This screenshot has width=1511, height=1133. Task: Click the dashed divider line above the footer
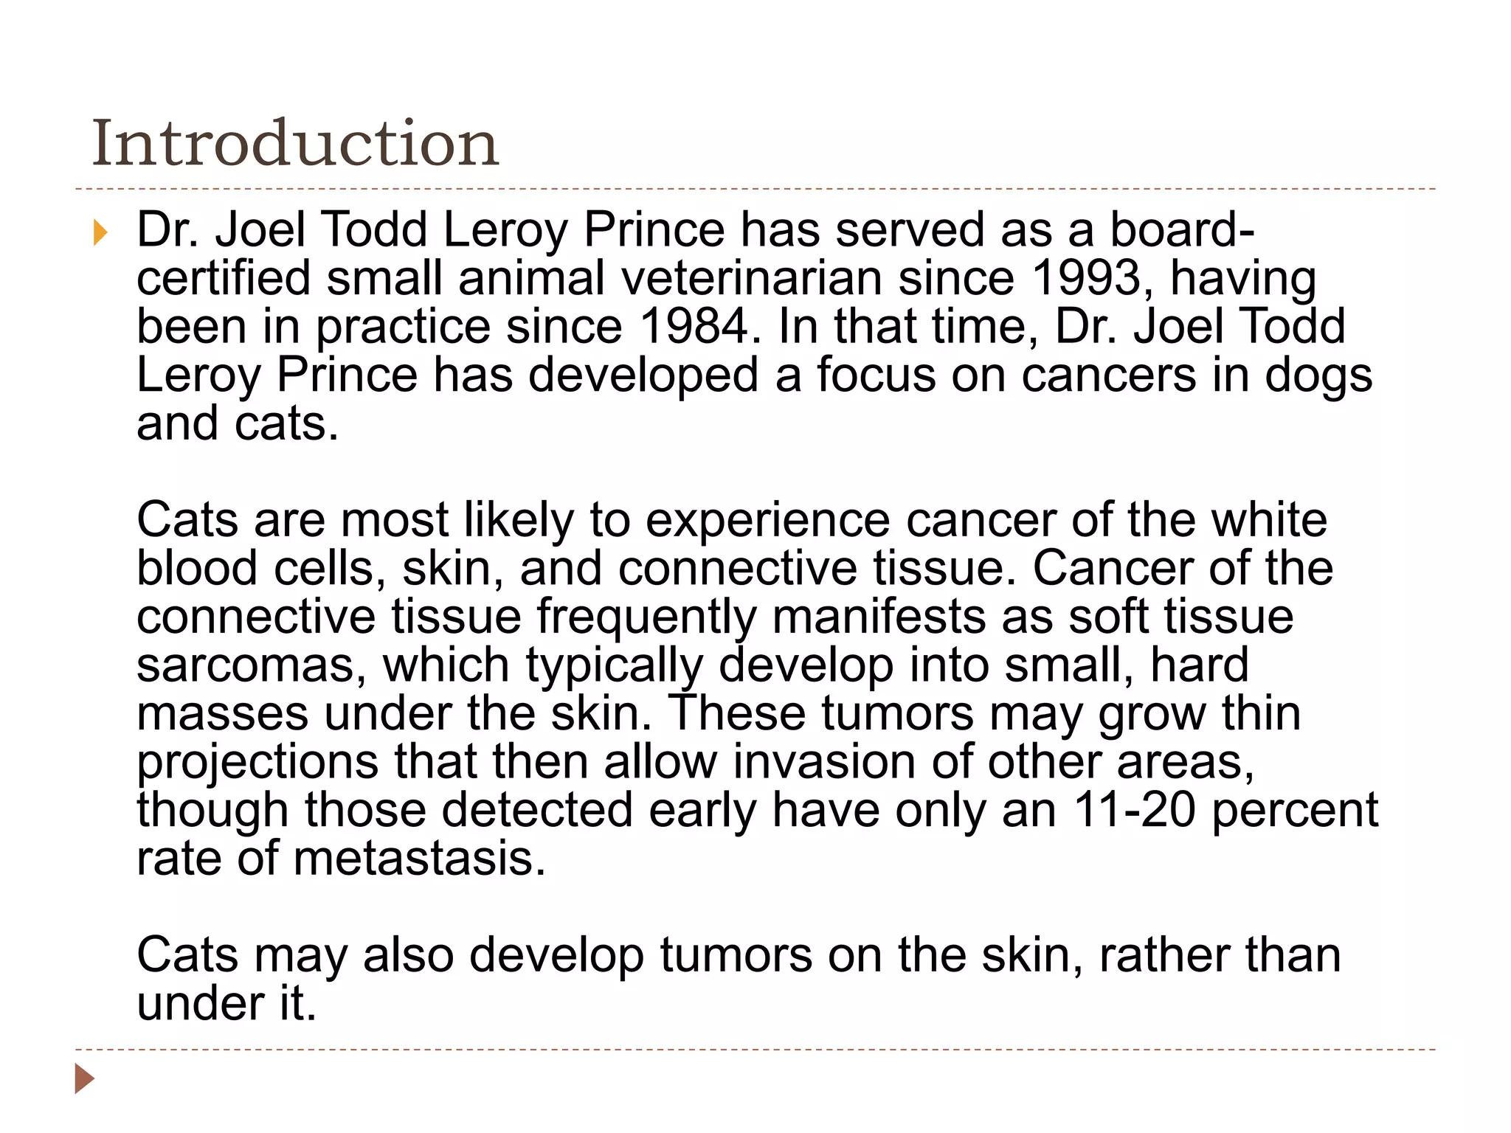pyautogui.click(x=755, y=1049)
